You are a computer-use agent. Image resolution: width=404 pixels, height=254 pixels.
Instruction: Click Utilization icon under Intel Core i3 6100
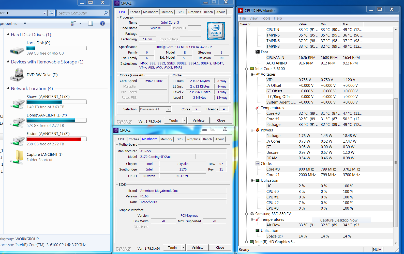point(258,180)
